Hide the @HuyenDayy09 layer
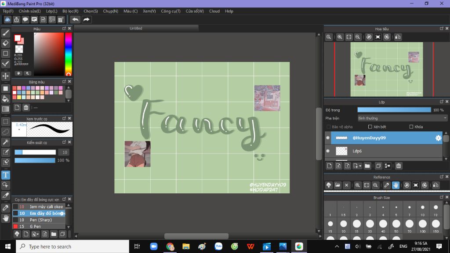Image resolution: width=450 pixels, height=253 pixels. tap(328, 138)
